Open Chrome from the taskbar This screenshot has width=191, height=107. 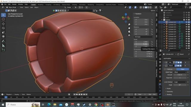(x=96, y=105)
